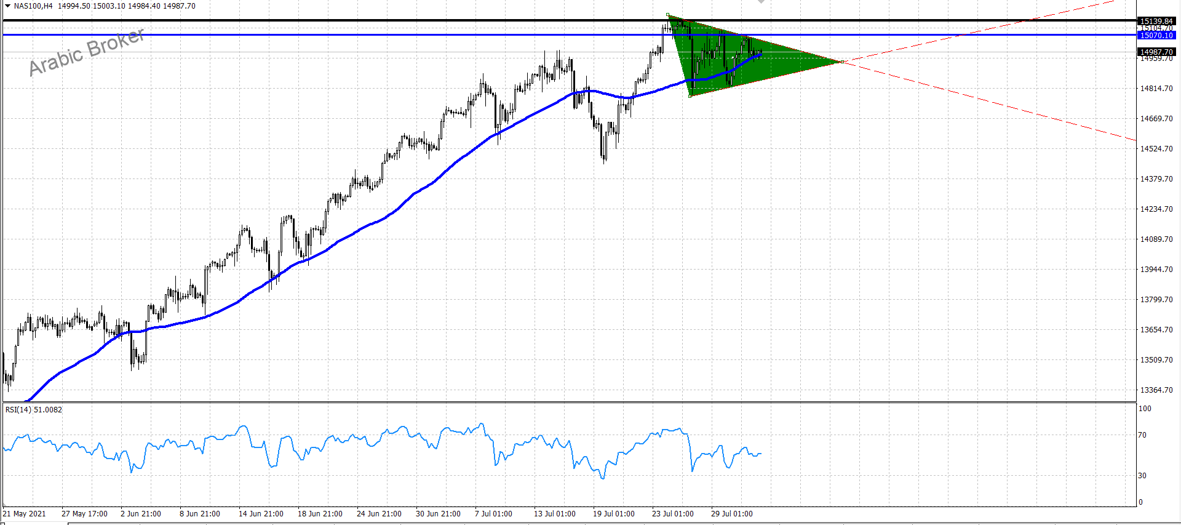Click the triangle's top anchor point
Image resolution: width=1181 pixels, height=525 pixels.
(x=668, y=15)
